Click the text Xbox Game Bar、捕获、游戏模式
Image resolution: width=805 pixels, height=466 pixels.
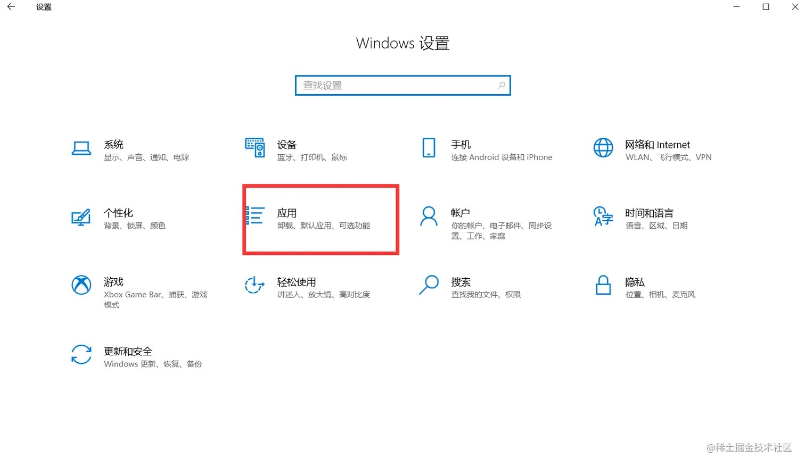click(155, 299)
